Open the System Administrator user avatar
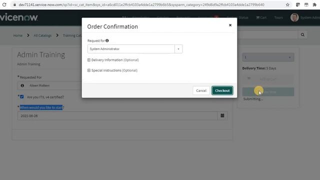The height and width of the screenshot is (180, 320). click(x=294, y=17)
